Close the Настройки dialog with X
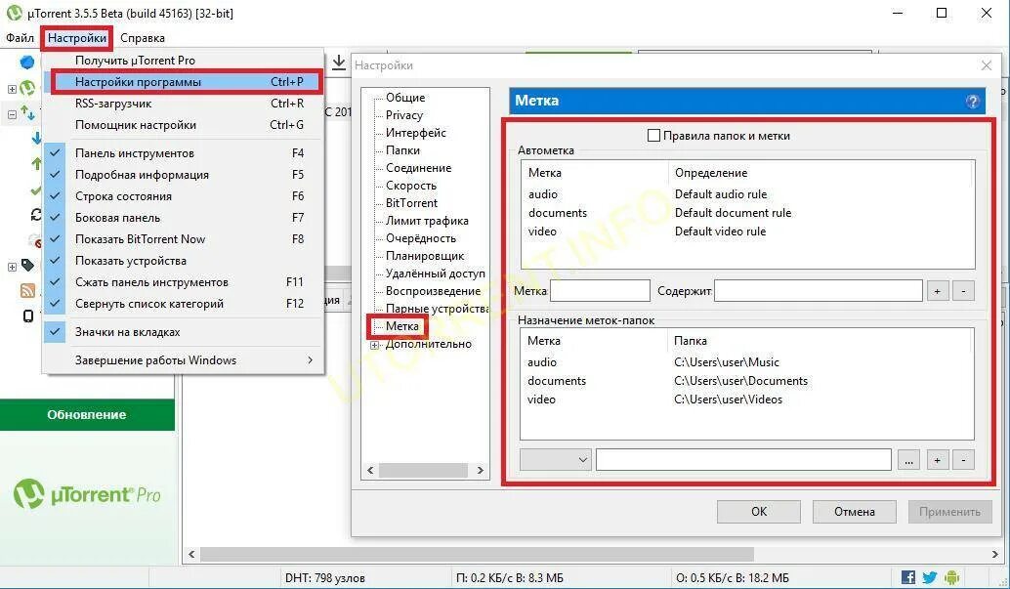The height and width of the screenshot is (589, 1010). click(x=987, y=65)
